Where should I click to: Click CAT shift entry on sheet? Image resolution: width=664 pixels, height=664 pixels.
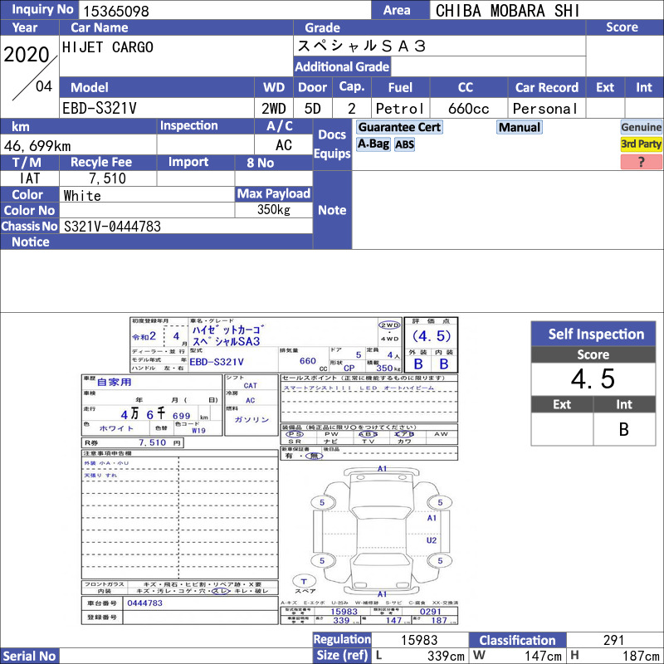pos(251,386)
